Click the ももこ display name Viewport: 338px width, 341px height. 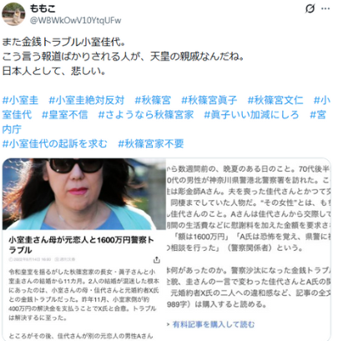coord(43,8)
